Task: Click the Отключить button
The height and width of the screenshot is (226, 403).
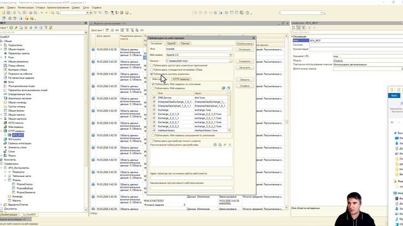Action: [x=244, y=50]
